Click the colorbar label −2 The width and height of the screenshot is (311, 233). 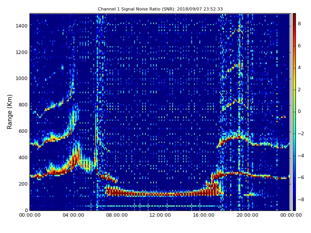301,134
